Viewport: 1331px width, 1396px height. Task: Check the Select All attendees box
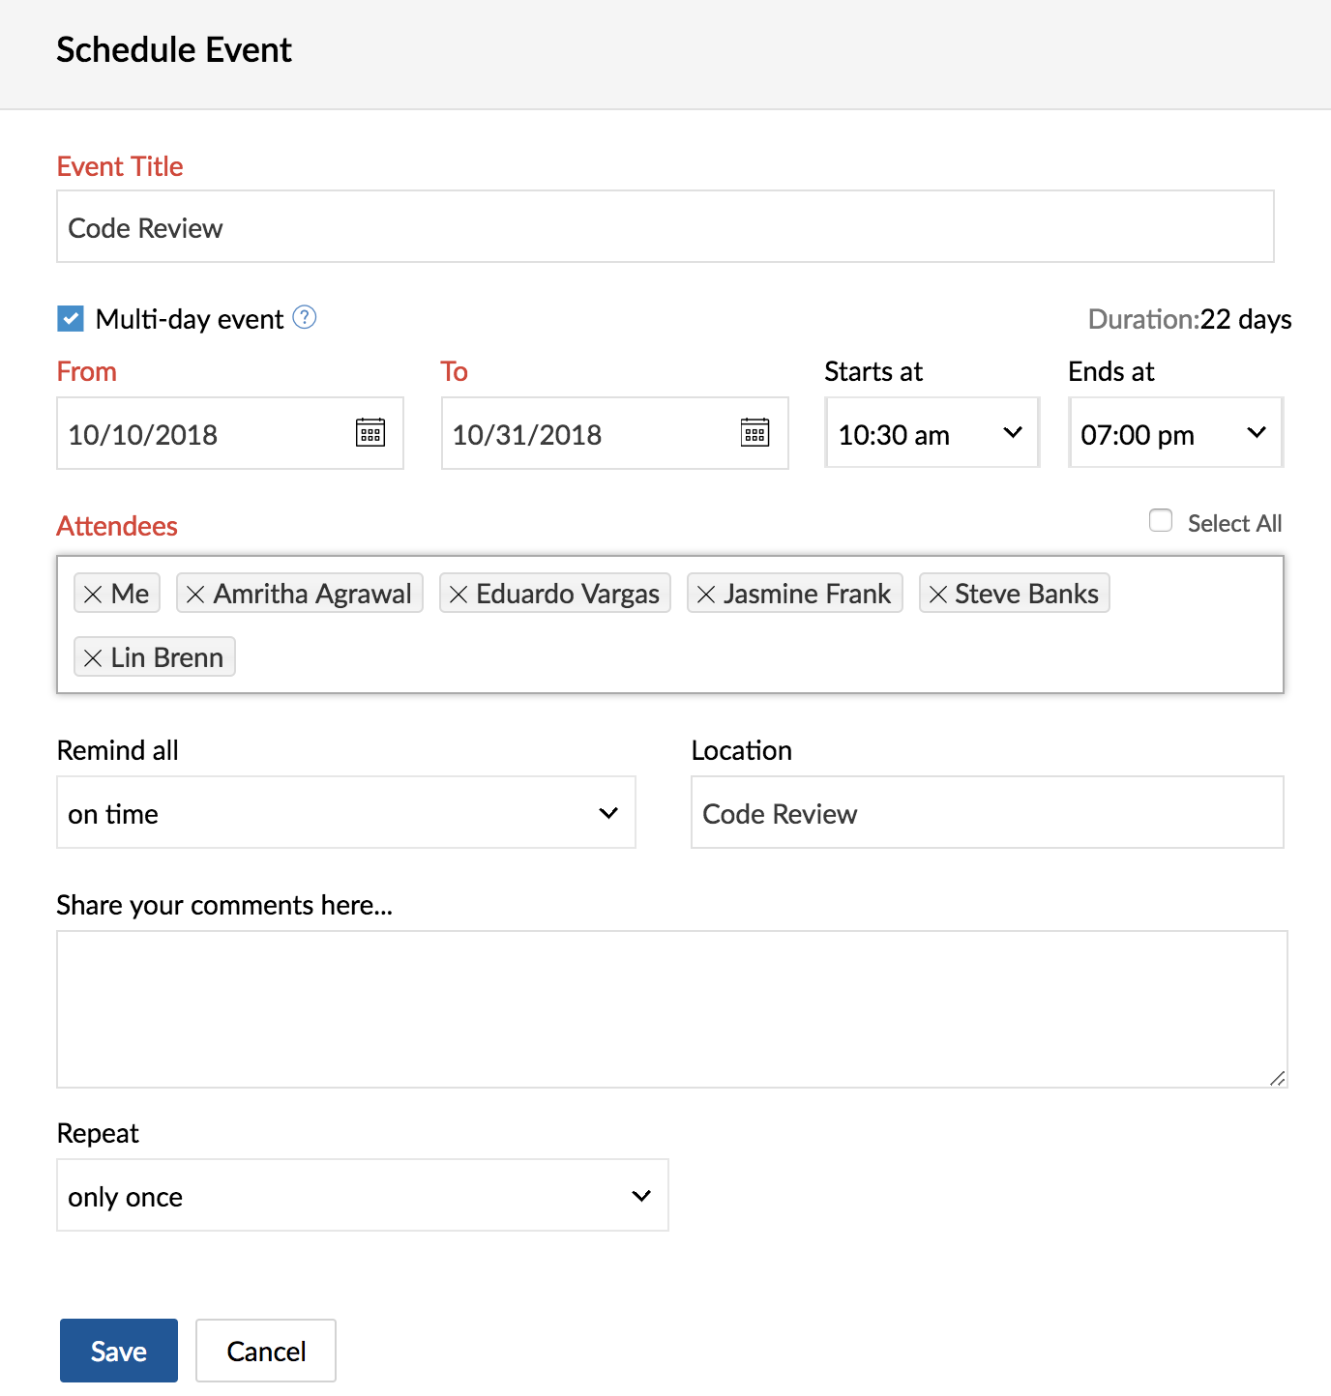pyautogui.click(x=1161, y=521)
